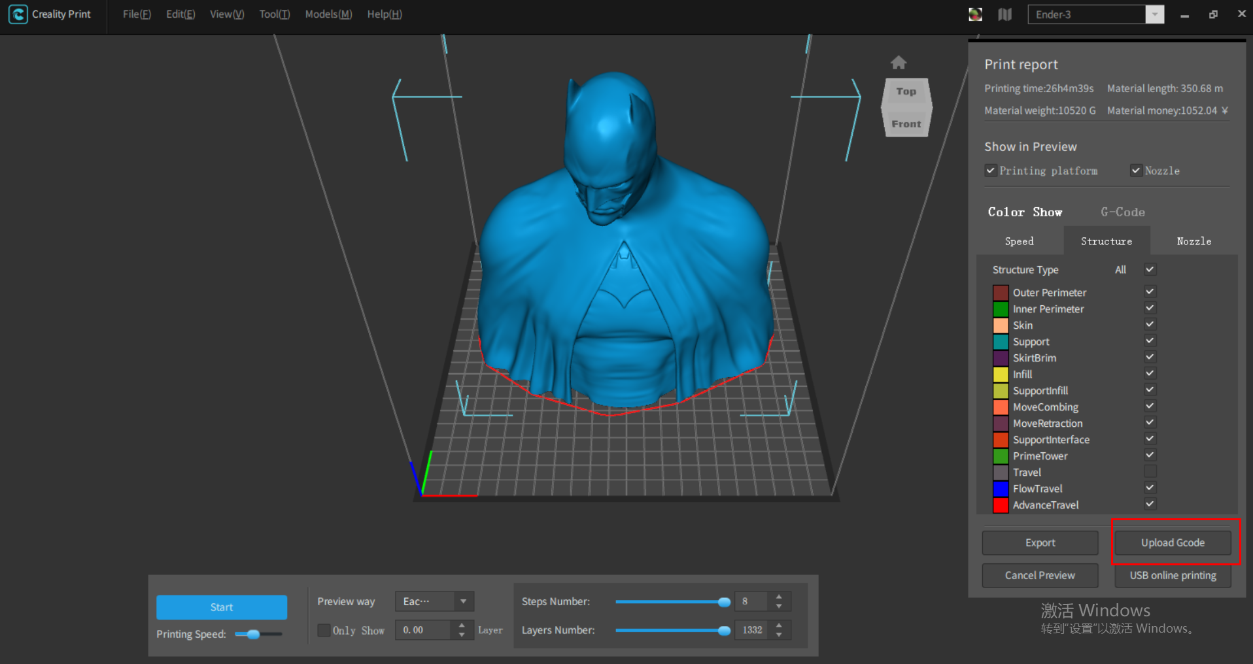This screenshot has height=664, width=1253.
Task: Click the Front face of the view cube
Action: click(906, 124)
